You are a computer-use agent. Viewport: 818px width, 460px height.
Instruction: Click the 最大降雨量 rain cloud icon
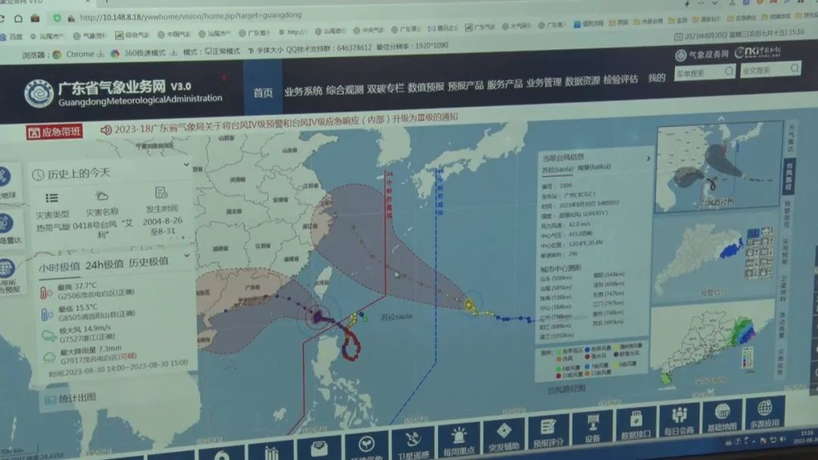click(49, 357)
